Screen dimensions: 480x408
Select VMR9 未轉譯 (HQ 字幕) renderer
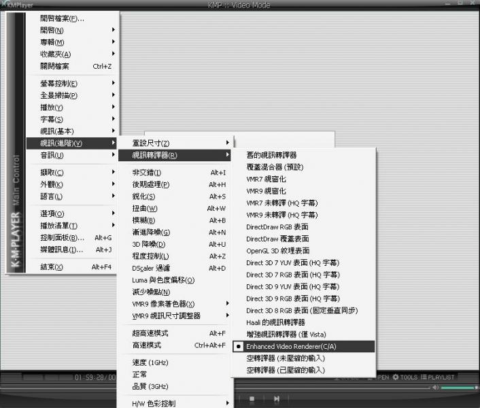click(303, 215)
